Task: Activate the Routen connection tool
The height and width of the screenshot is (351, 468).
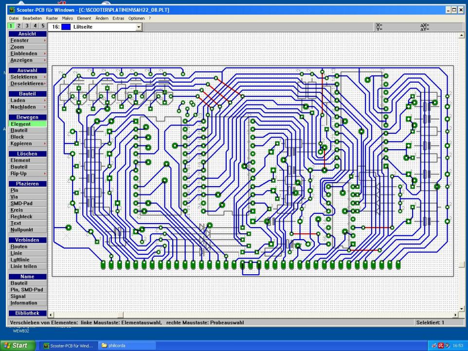Action: coord(19,246)
